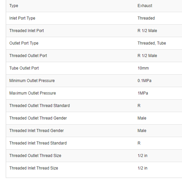Image resolution: width=182 pixels, height=181 pixels.
Task: Select the Minimum Outlet Pressure label
Action: coord(32,81)
